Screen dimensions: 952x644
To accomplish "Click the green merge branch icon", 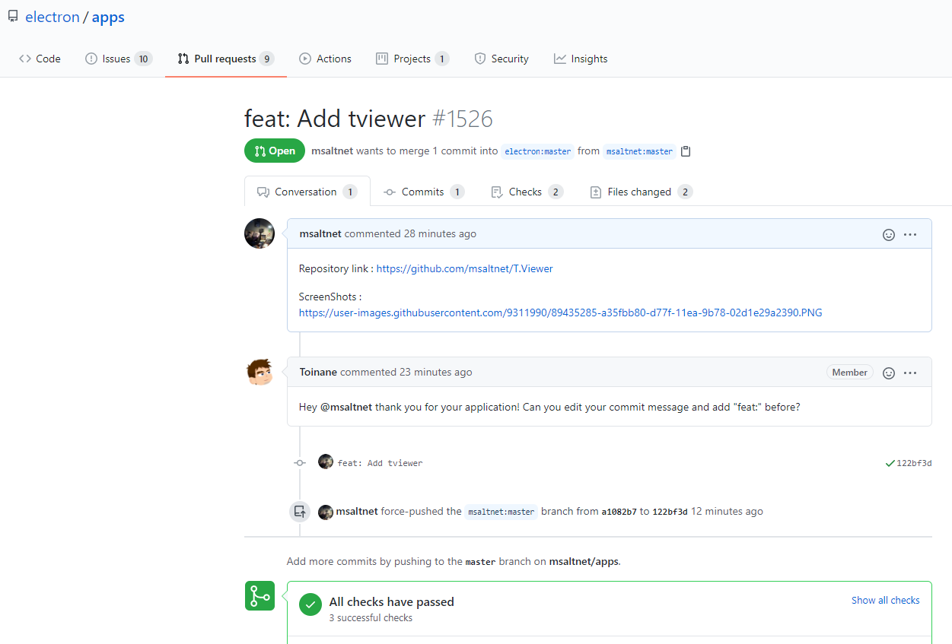I will coord(259,596).
